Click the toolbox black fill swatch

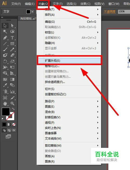(6, 112)
